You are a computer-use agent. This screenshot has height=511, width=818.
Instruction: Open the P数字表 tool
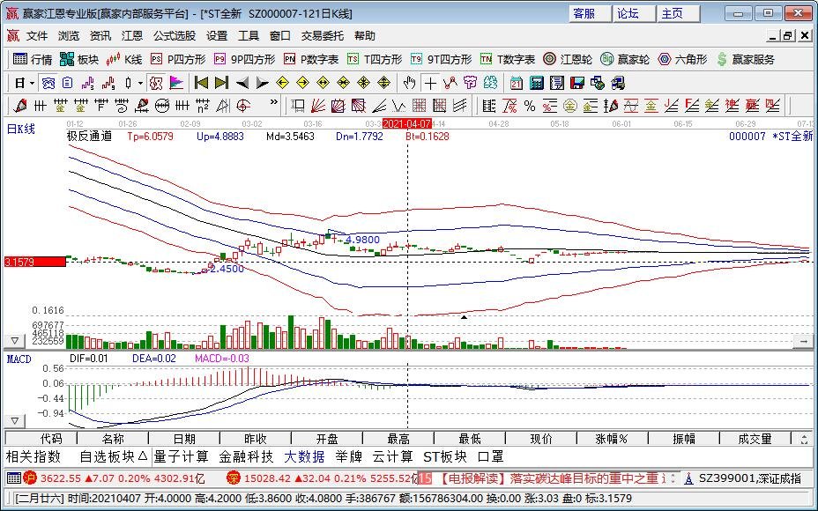[311, 59]
